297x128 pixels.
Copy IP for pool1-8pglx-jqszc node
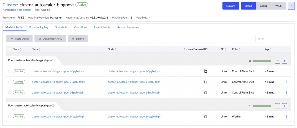(205, 71)
